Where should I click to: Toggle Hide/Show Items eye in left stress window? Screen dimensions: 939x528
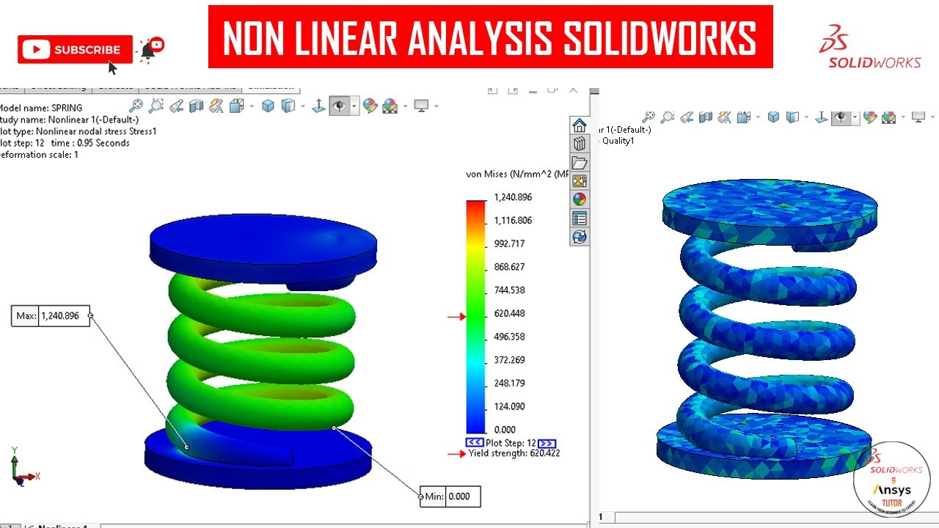tap(339, 106)
